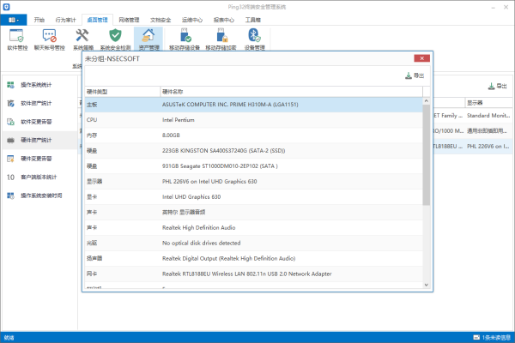Open the blue application menu dropdown
Viewport: 515px width, 343px height.
[x=13, y=20]
